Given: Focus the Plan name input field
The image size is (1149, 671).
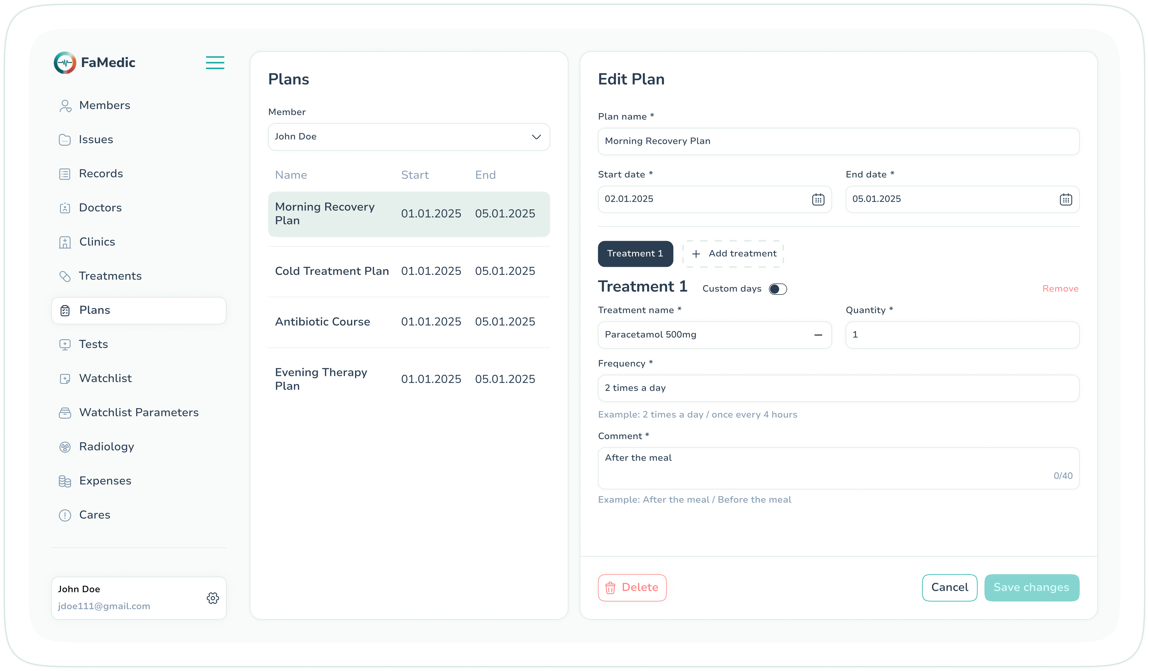Looking at the screenshot, I should [x=838, y=142].
